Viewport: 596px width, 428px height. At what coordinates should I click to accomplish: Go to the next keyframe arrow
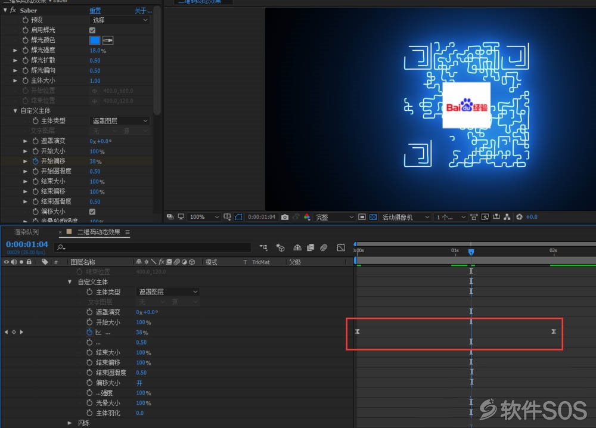point(21,332)
